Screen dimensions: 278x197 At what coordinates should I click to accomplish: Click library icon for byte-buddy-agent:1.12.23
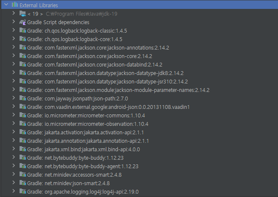(23, 166)
